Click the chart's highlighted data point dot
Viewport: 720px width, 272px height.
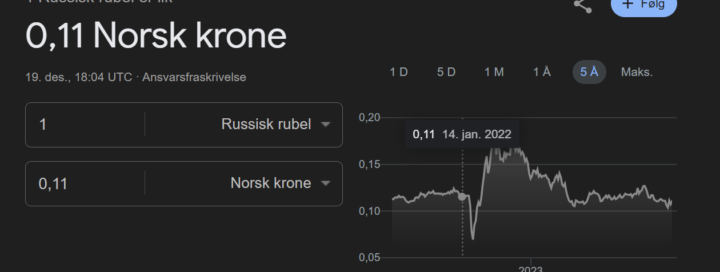[x=462, y=197]
